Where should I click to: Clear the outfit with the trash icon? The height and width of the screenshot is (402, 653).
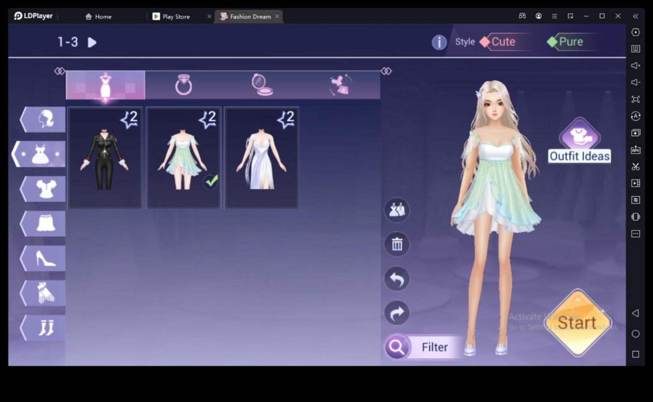(x=396, y=244)
